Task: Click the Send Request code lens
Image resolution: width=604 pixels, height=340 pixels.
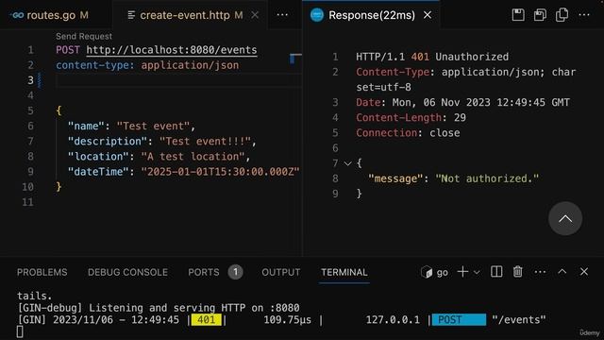Action: tap(84, 36)
